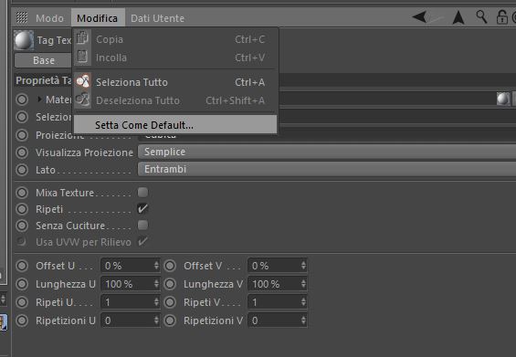This screenshot has height=357, width=516.
Task: Click the Offset U stepper arrows
Action: pyautogui.click(x=156, y=266)
